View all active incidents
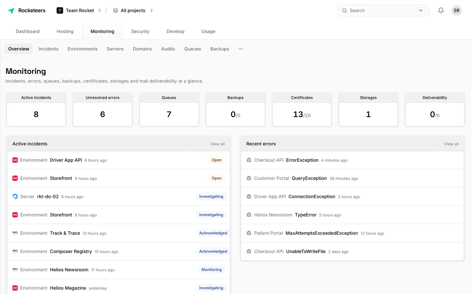The width and height of the screenshot is (471, 294). (218, 144)
